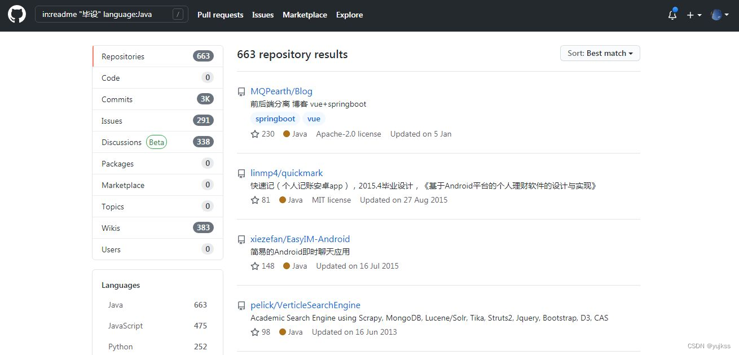Click the star count of pelick/VerticleSearchEngine
The image size is (739, 355).
pyautogui.click(x=261, y=332)
